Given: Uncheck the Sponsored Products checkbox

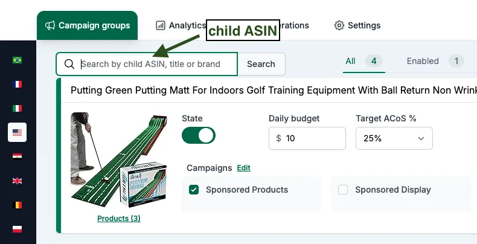Looking at the screenshot, I should tap(194, 190).
